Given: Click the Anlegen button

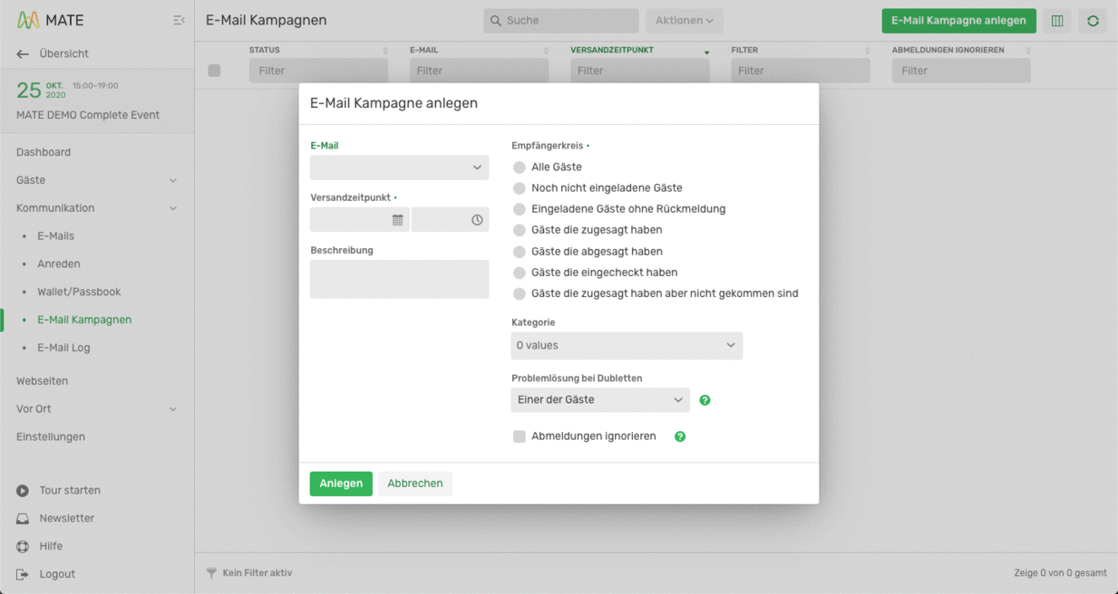Looking at the screenshot, I should tap(341, 484).
